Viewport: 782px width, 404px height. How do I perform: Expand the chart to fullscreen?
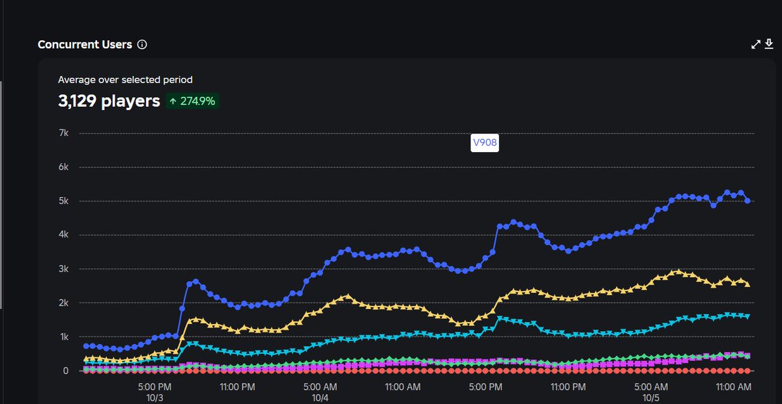pos(756,44)
